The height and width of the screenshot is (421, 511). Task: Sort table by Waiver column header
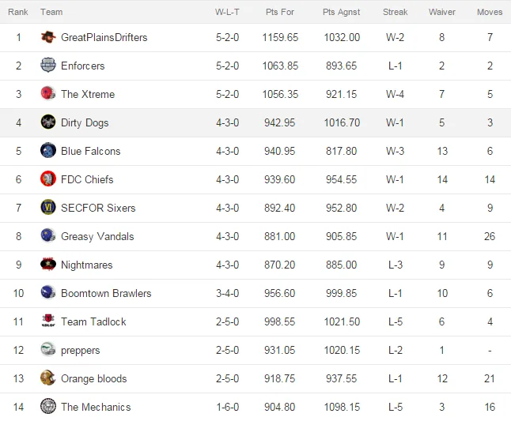pos(442,12)
